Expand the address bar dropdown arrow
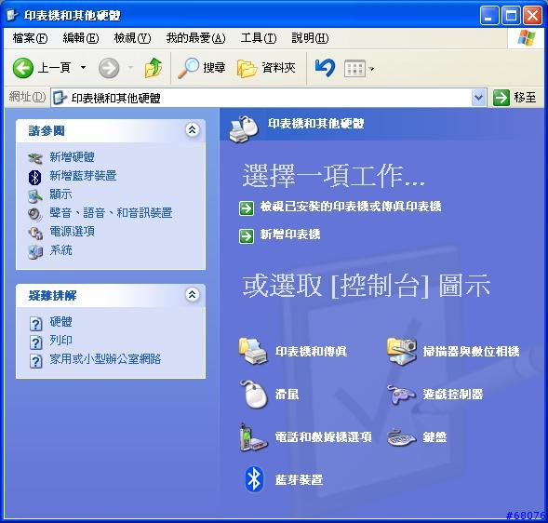The width and height of the screenshot is (548, 523). coord(478,98)
